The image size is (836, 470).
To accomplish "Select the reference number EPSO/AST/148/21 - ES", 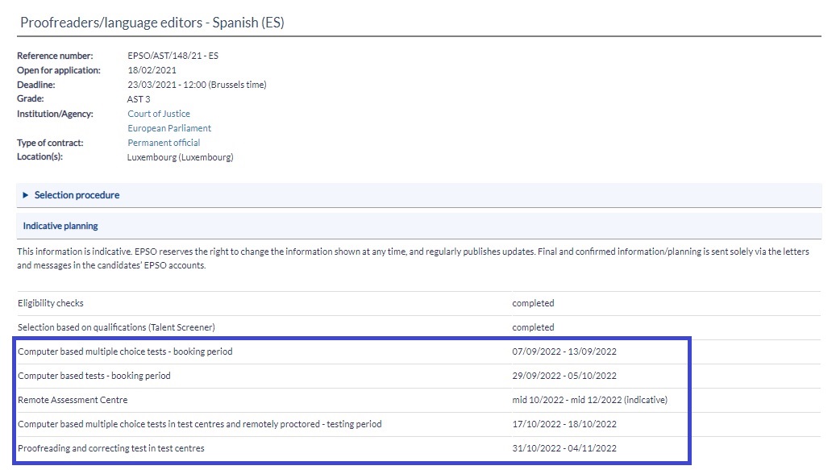I will pyautogui.click(x=173, y=56).
